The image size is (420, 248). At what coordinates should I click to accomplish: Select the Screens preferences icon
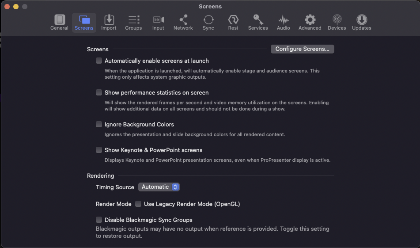[x=84, y=23]
